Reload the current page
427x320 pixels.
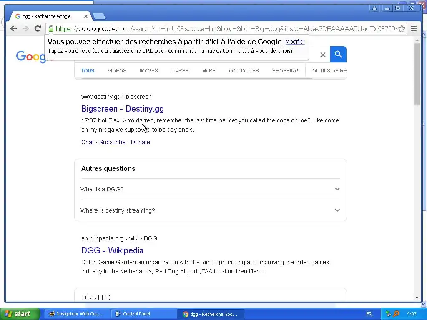click(x=38, y=29)
